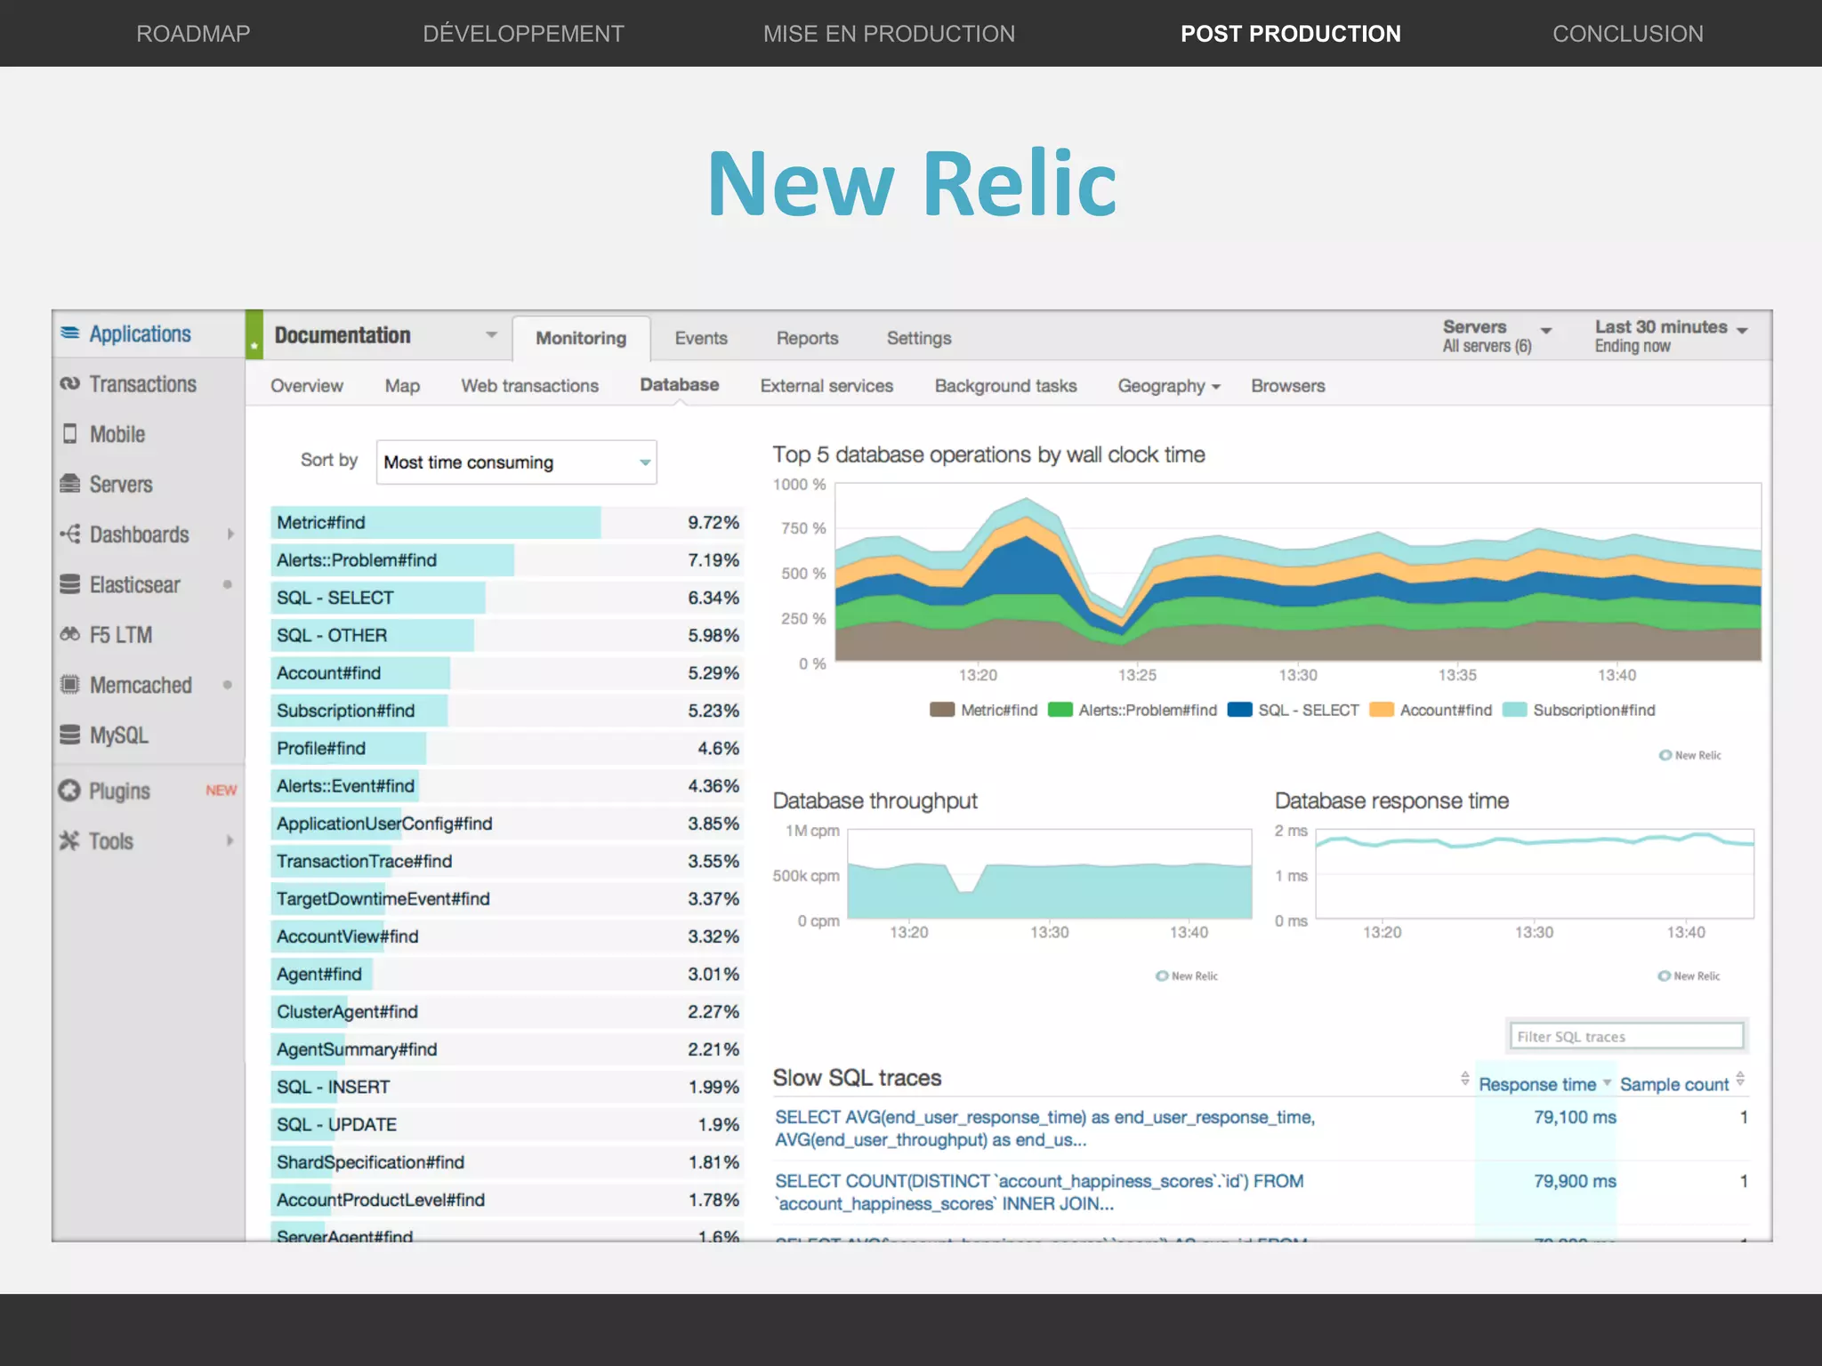Image resolution: width=1822 pixels, height=1366 pixels.
Task: Click the Tools wrench icon
Action: pos(69,840)
